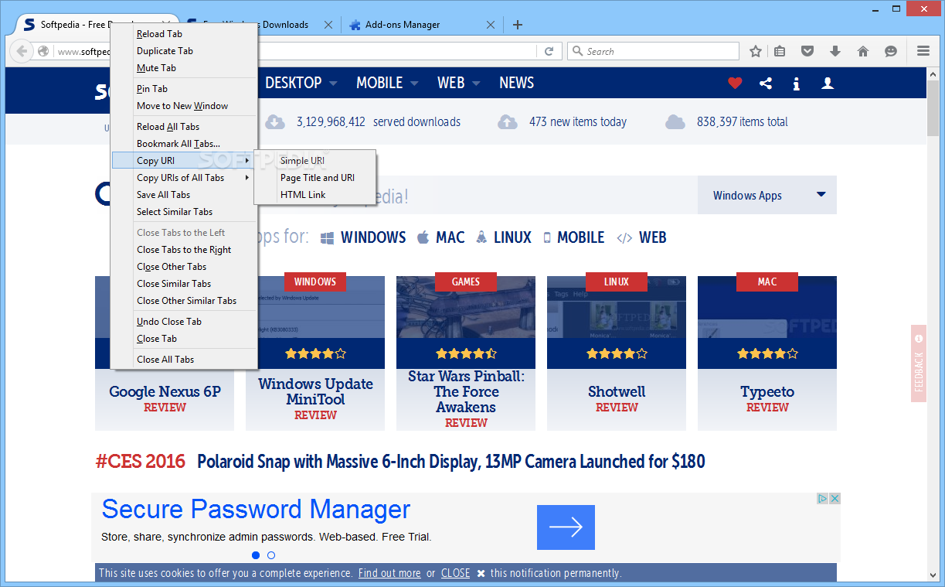The image size is (945, 587).
Task: Choose Select Similar Tabs entry
Action: coord(184,212)
